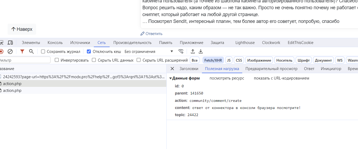
Task: Clear the network log
Action: click(10, 52)
